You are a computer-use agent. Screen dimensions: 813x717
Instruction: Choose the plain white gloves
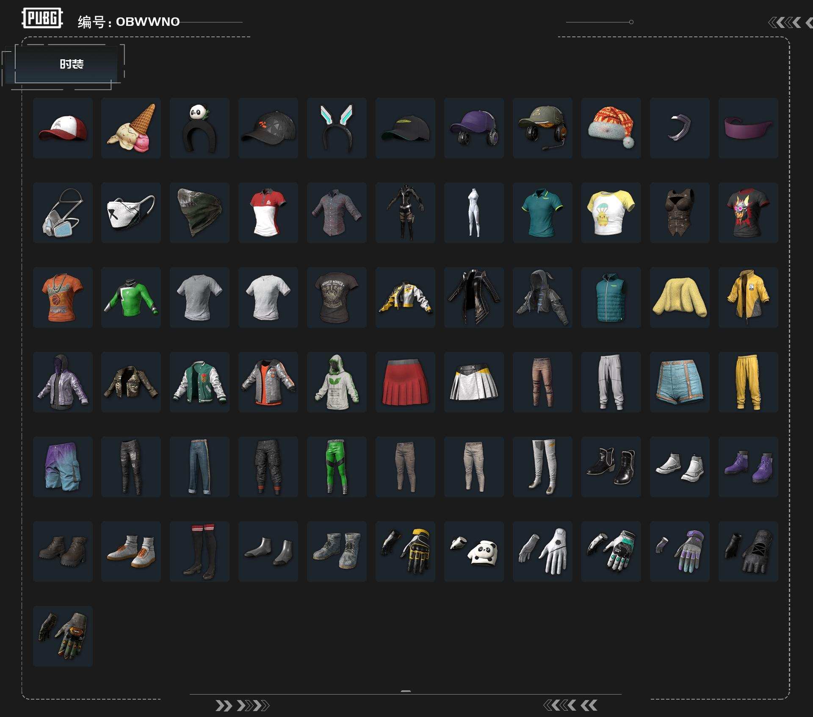click(x=542, y=551)
